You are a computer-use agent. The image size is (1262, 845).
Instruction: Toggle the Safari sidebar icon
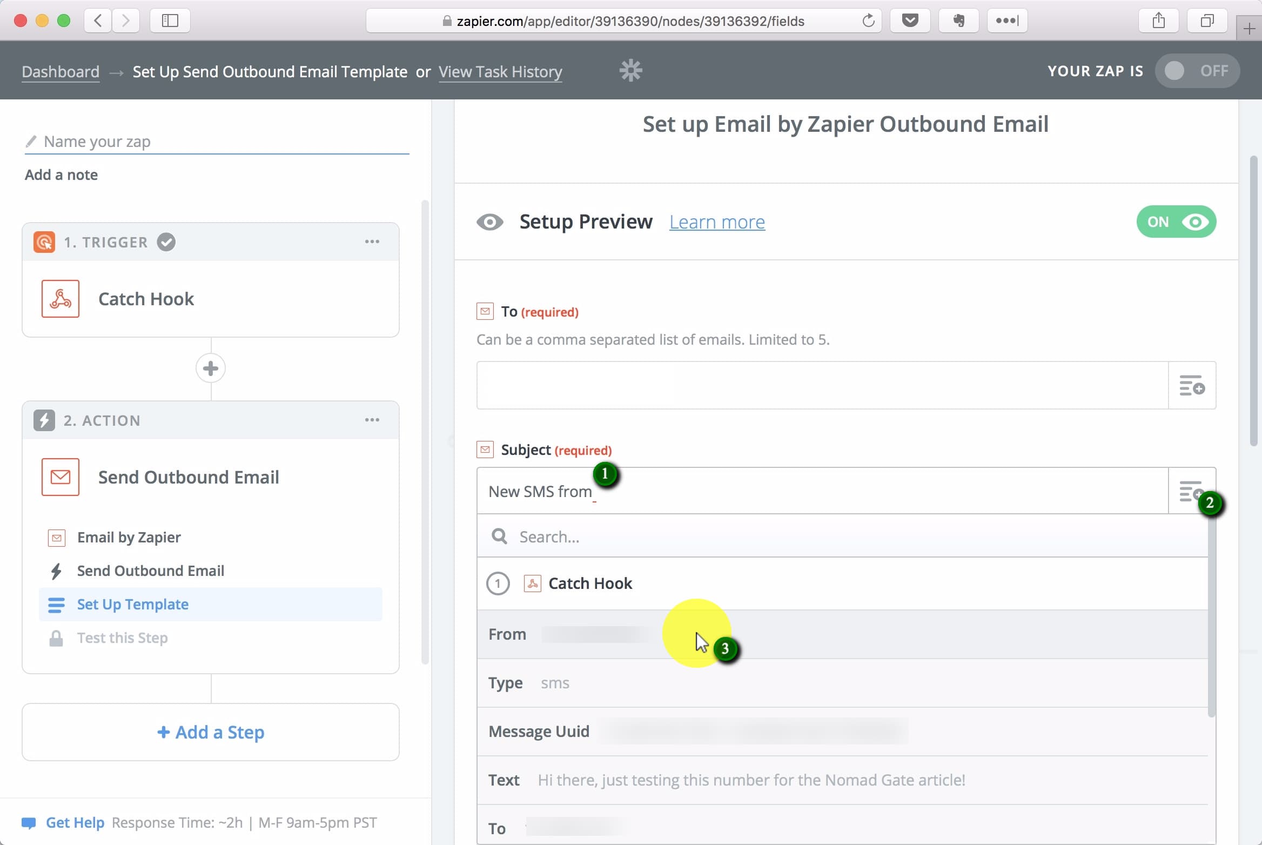(170, 21)
